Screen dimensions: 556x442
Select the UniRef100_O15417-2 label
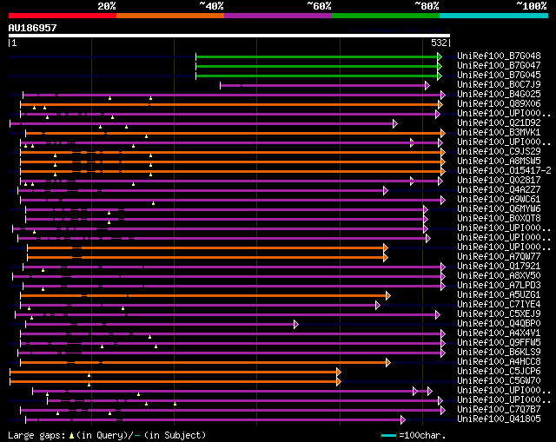click(x=504, y=170)
